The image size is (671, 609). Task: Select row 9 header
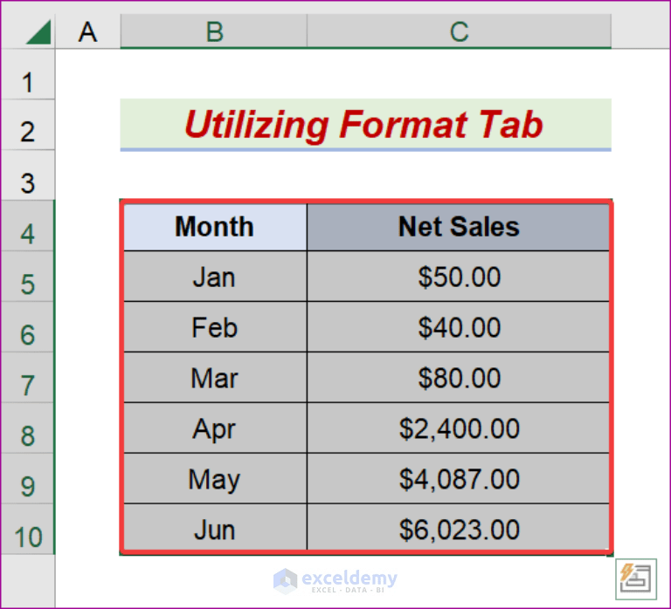28,478
